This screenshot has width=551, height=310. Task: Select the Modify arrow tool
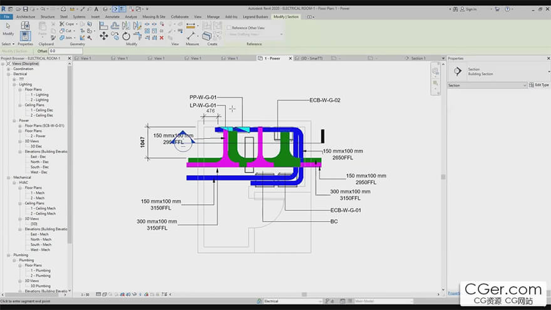point(8,27)
